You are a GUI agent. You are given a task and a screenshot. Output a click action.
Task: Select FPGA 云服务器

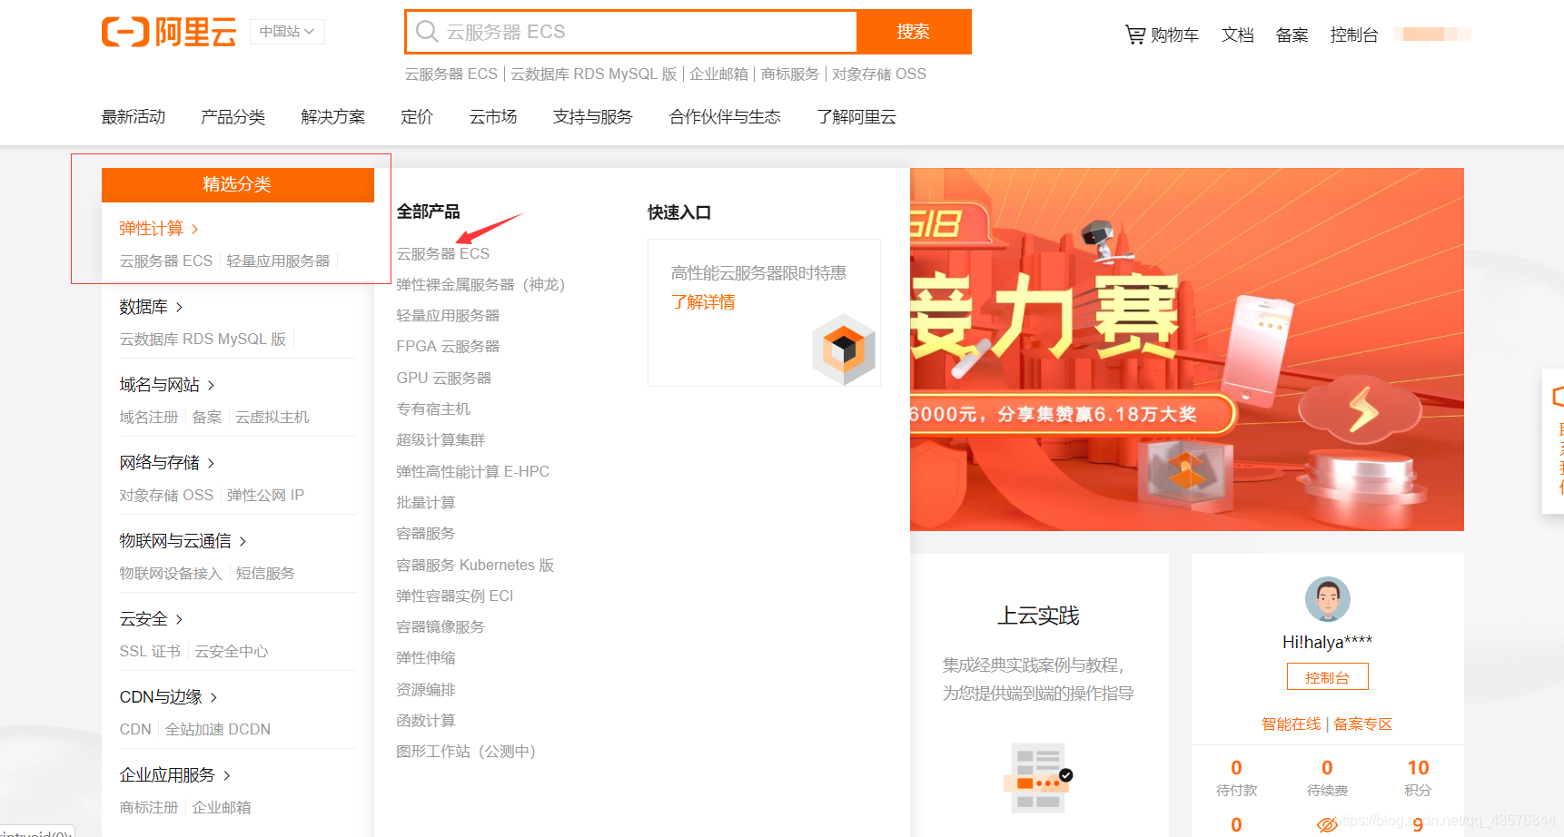448,347
